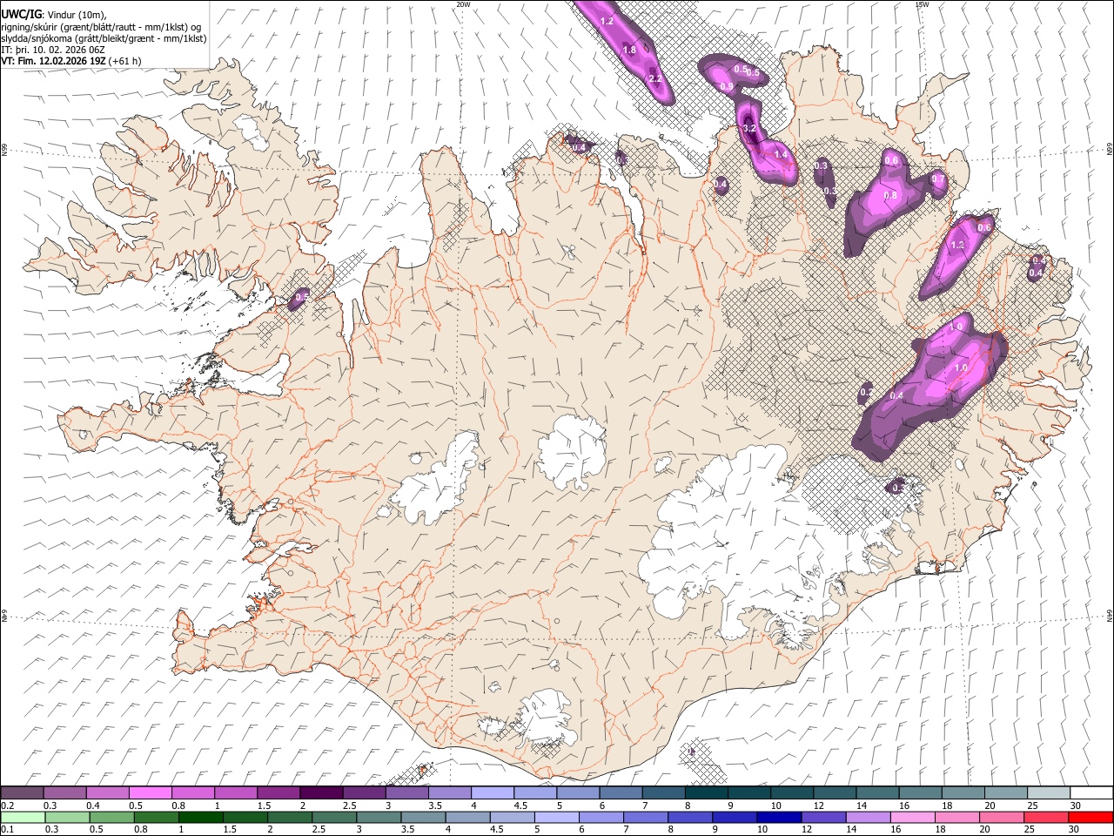
Task: Click the '0.8' snowfall value in northeast
Action: (x=890, y=196)
